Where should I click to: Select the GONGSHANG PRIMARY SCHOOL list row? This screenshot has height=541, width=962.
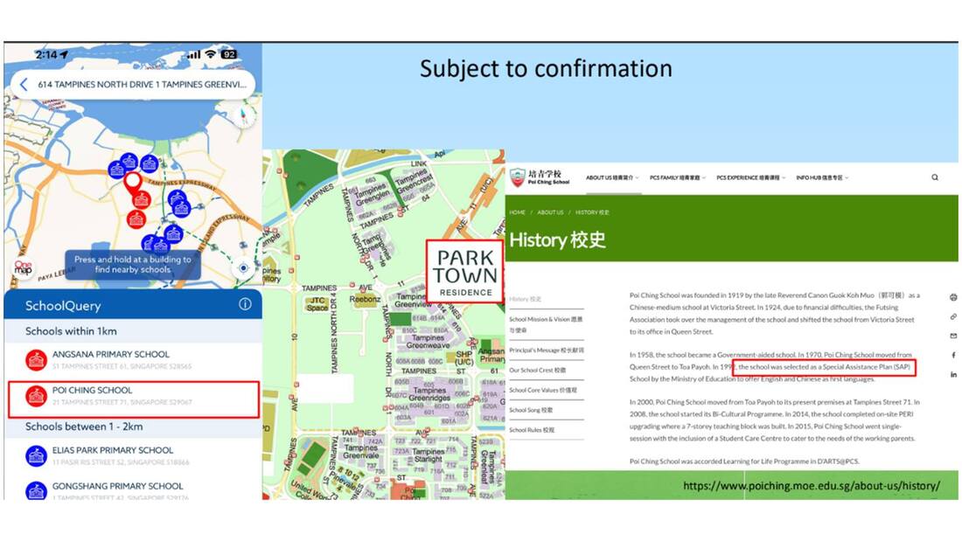pyautogui.click(x=133, y=489)
